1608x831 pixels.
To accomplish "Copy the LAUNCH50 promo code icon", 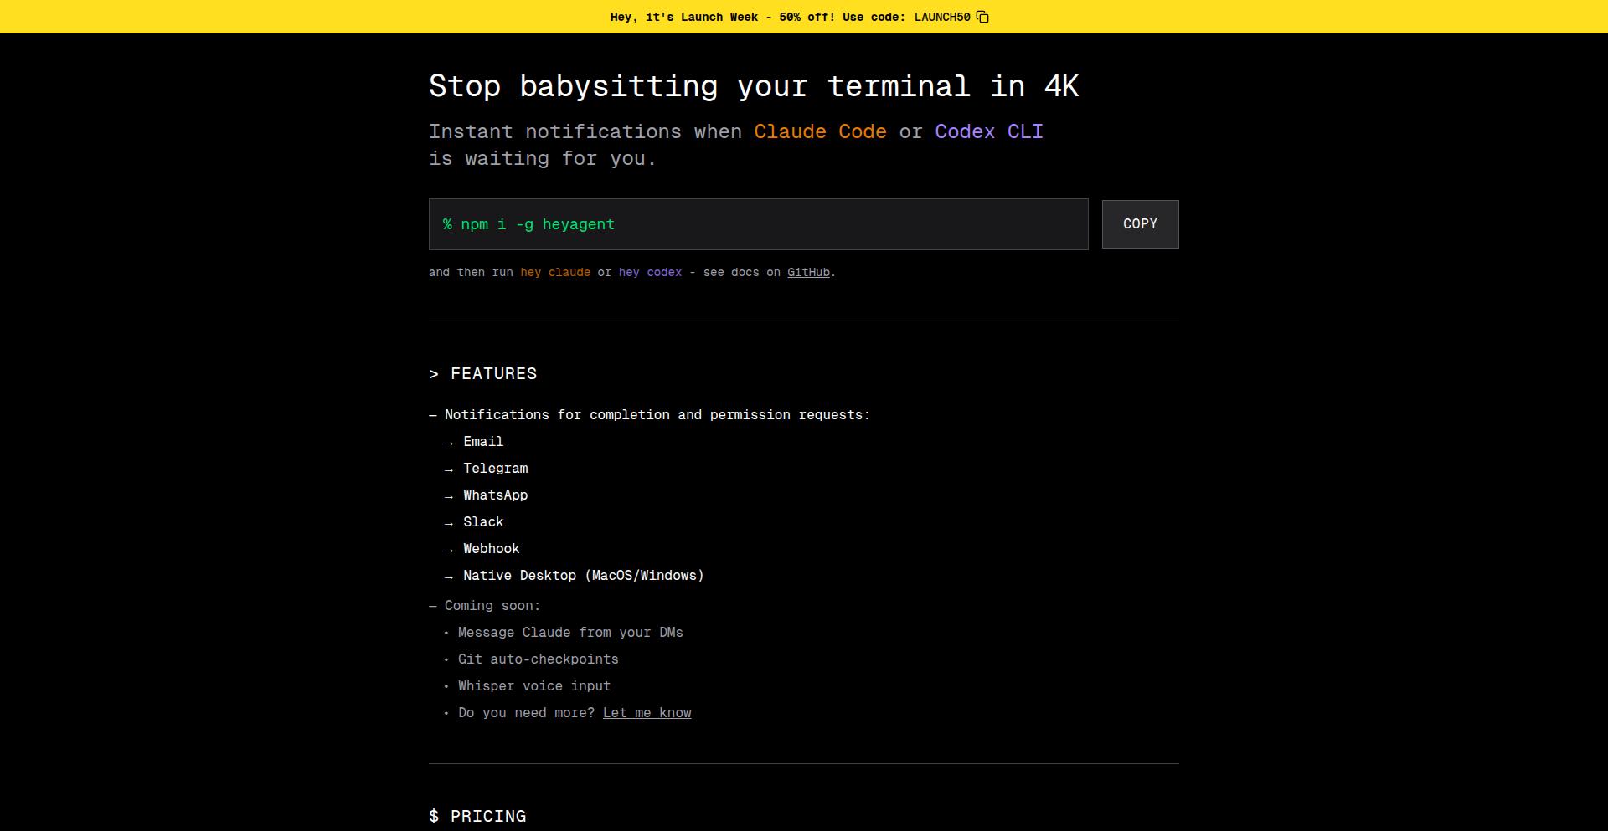I will (x=982, y=17).
